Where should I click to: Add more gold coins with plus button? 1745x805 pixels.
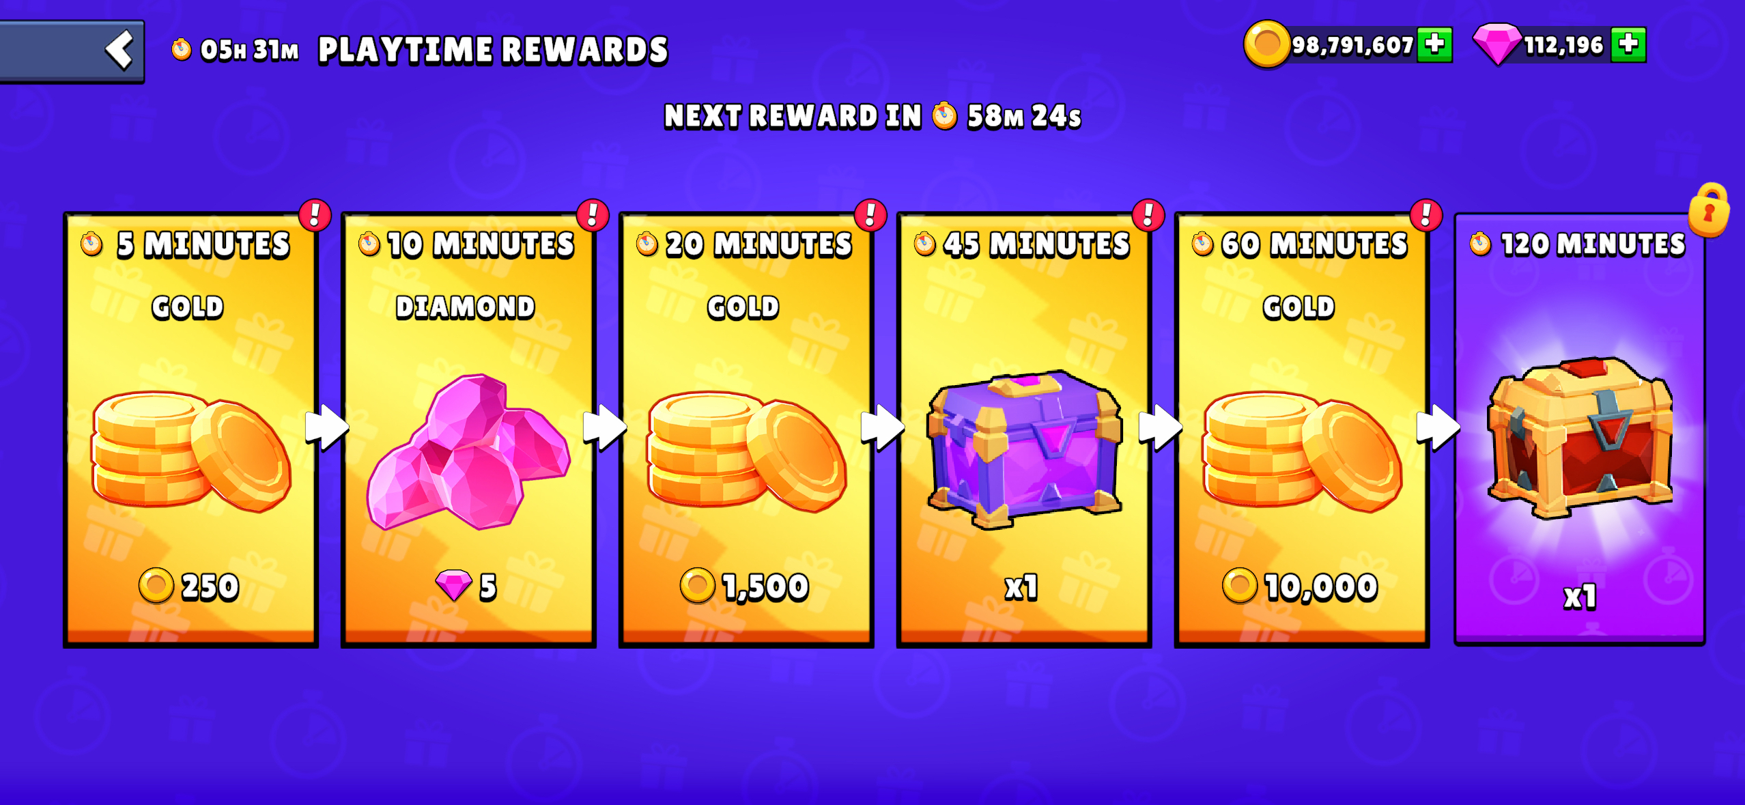pyautogui.click(x=1434, y=45)
